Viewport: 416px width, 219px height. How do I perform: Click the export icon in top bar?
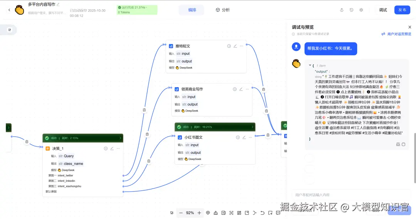tap(342, 10)
